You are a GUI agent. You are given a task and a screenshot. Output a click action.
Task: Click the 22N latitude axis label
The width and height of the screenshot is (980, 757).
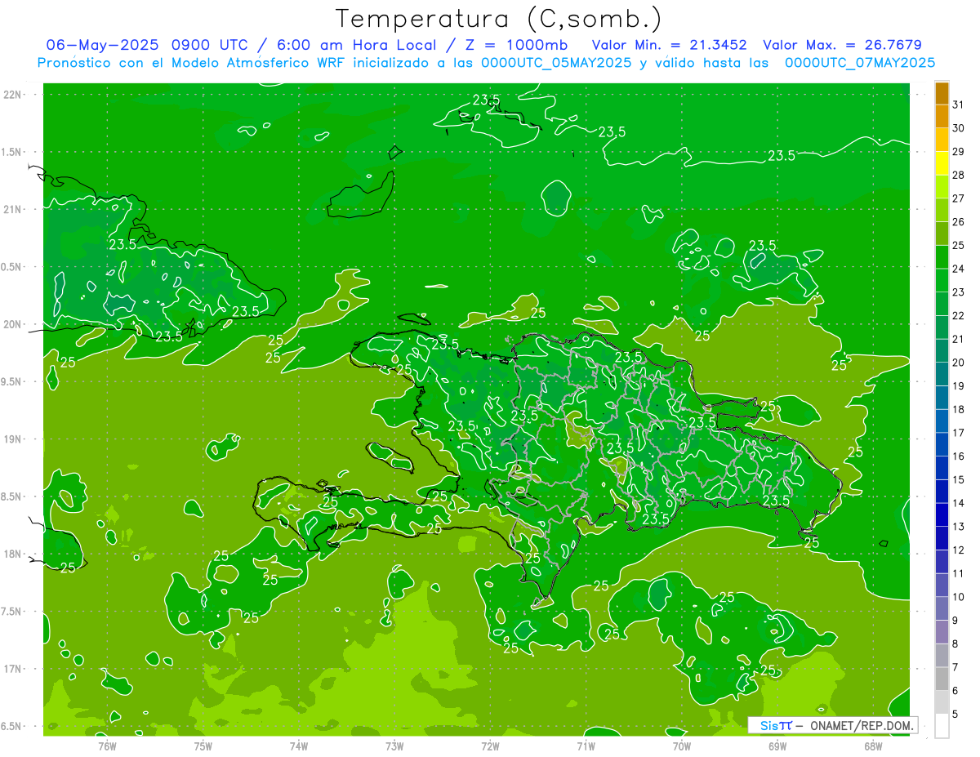pyautogui.click(x=12, y=95)
